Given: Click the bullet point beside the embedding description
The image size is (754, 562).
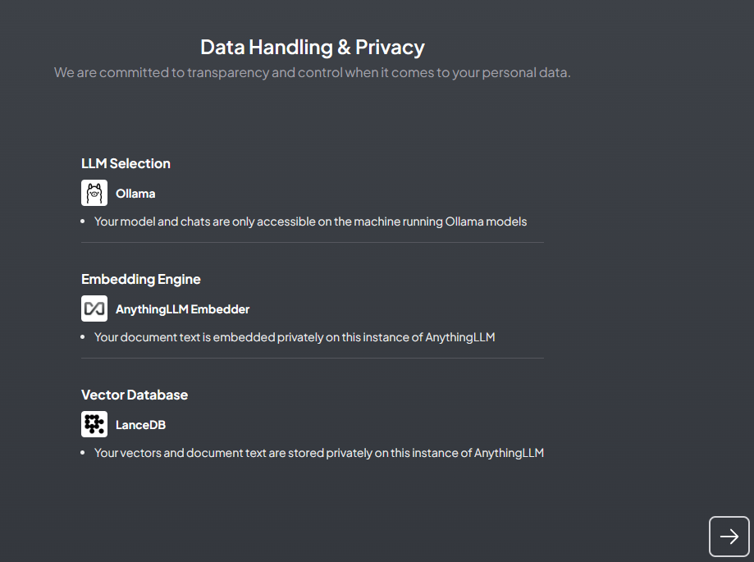Looking at the screenshot, I should click(83, 337).
